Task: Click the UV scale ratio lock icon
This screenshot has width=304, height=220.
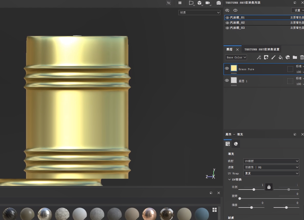Action: tap(269, 187)
